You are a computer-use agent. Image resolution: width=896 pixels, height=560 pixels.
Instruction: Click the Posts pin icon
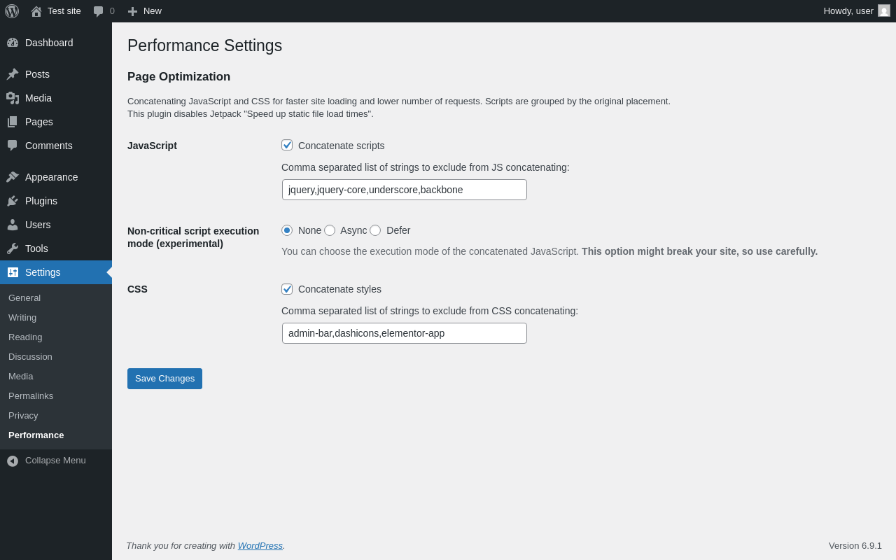pos(13,74)
